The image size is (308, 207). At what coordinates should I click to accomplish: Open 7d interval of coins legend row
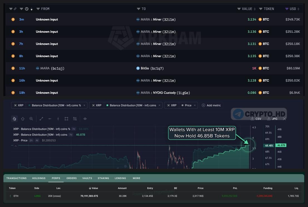click(71, 135)
